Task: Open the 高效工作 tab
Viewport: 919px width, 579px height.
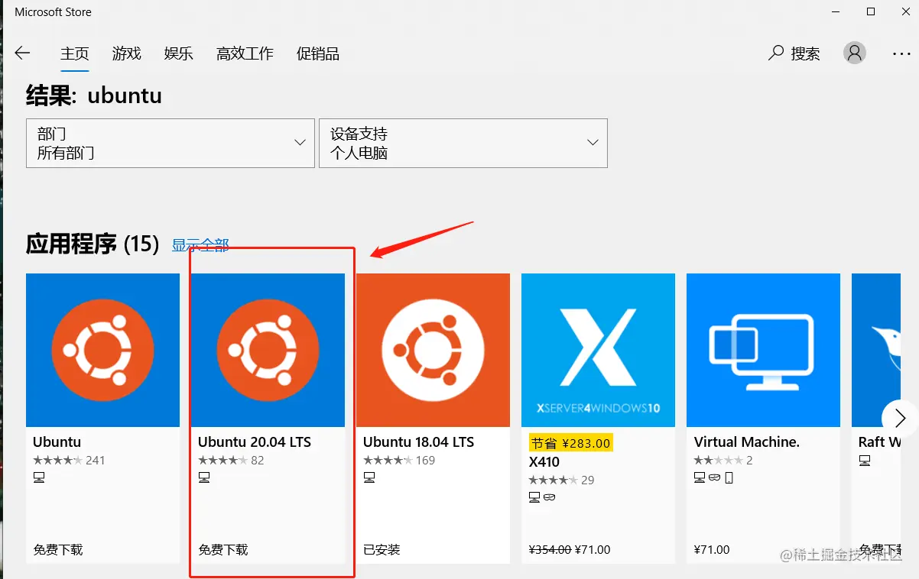Action: (245, 53)
